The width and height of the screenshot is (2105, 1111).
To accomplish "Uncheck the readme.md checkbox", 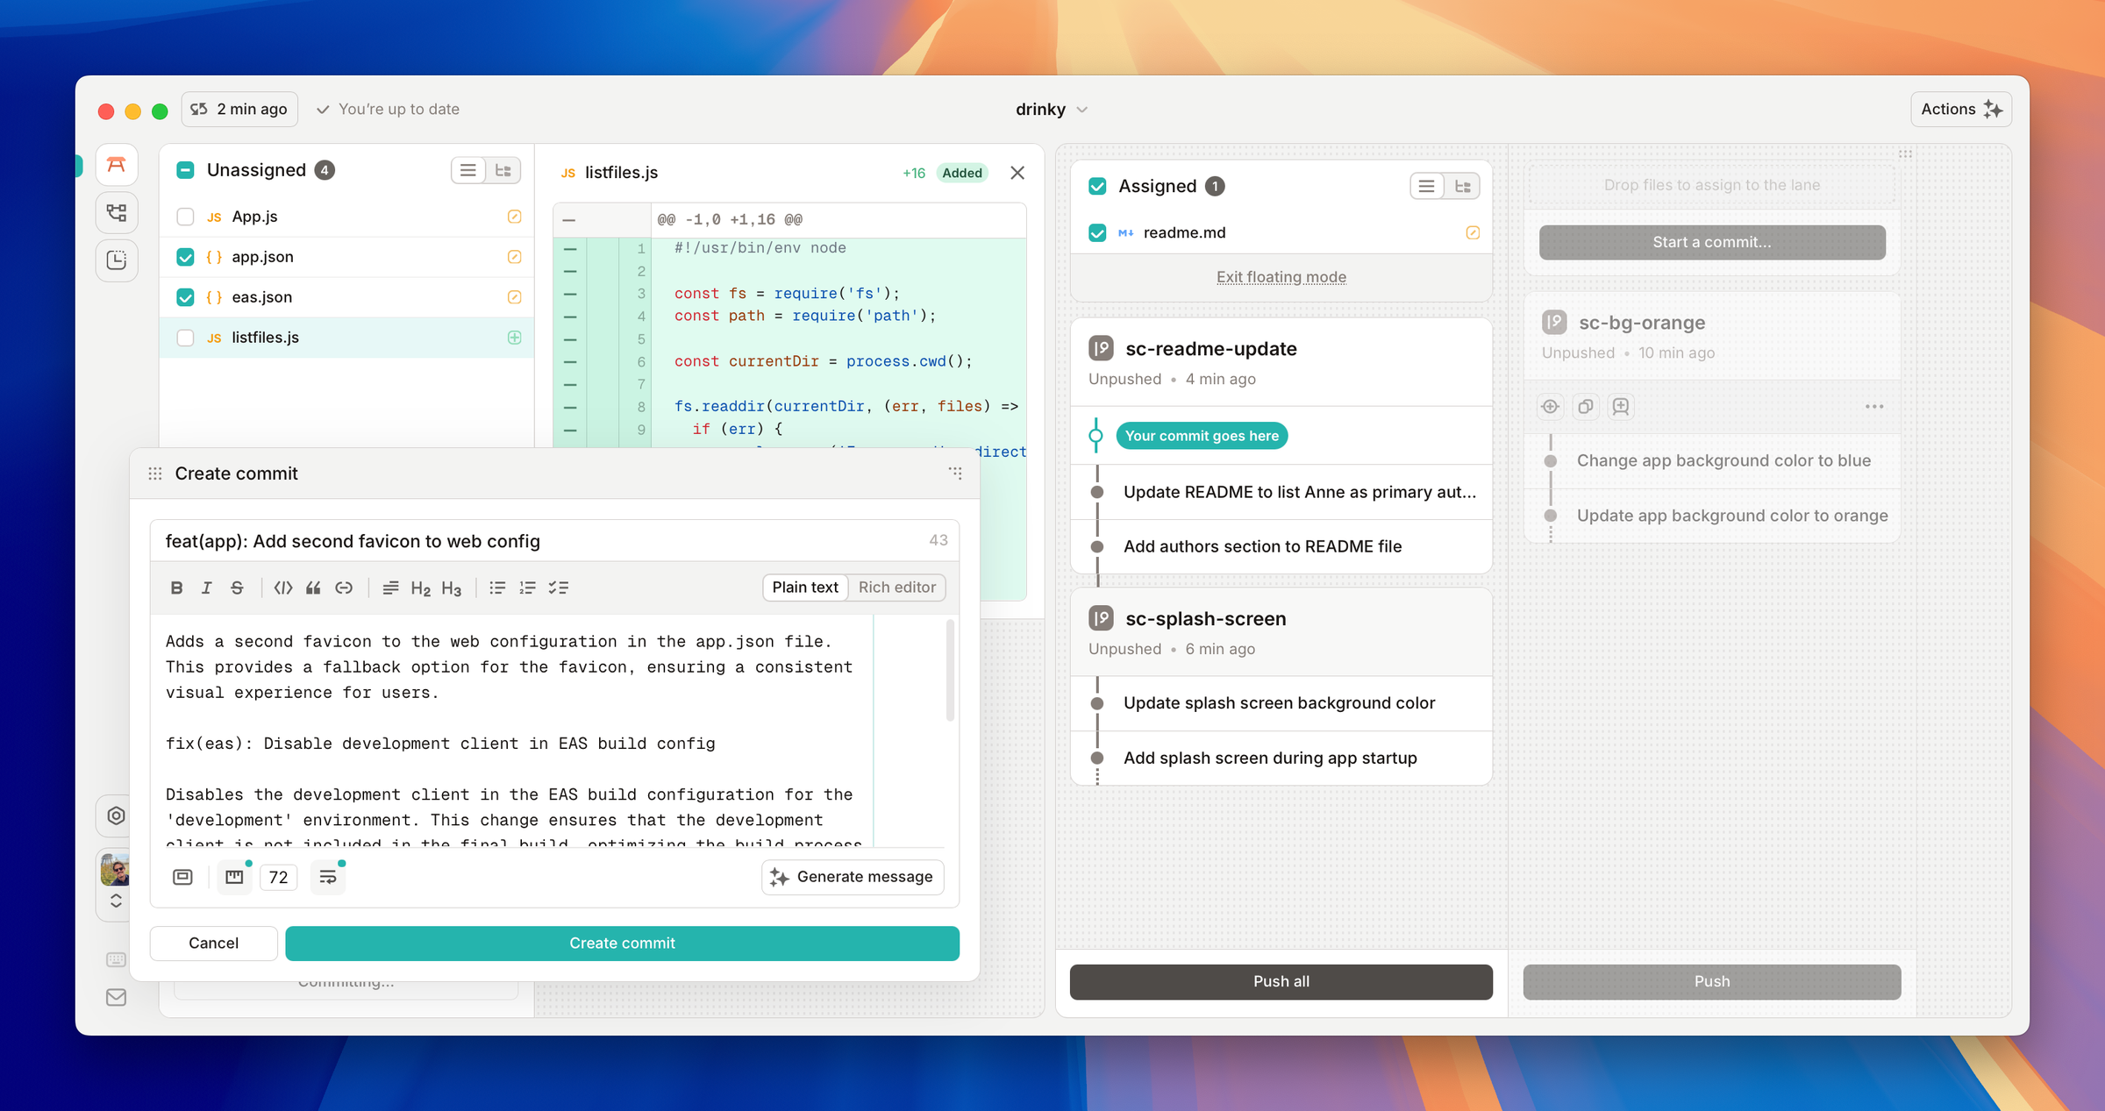I will coord(1097,232).
